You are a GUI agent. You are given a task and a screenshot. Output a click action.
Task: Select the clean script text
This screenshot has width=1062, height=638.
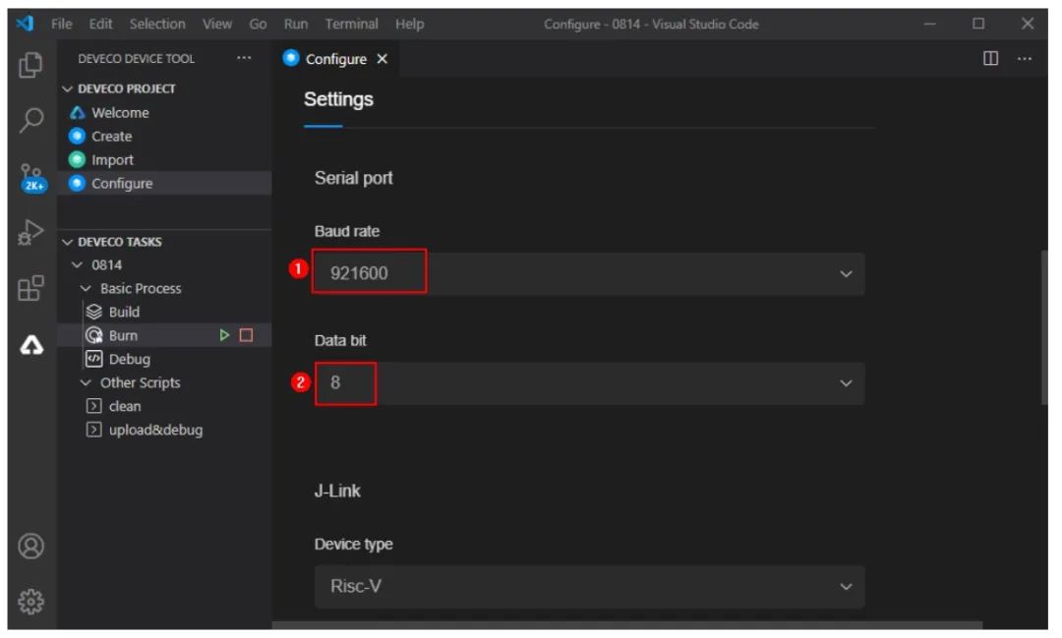click(x=125, y=406)
